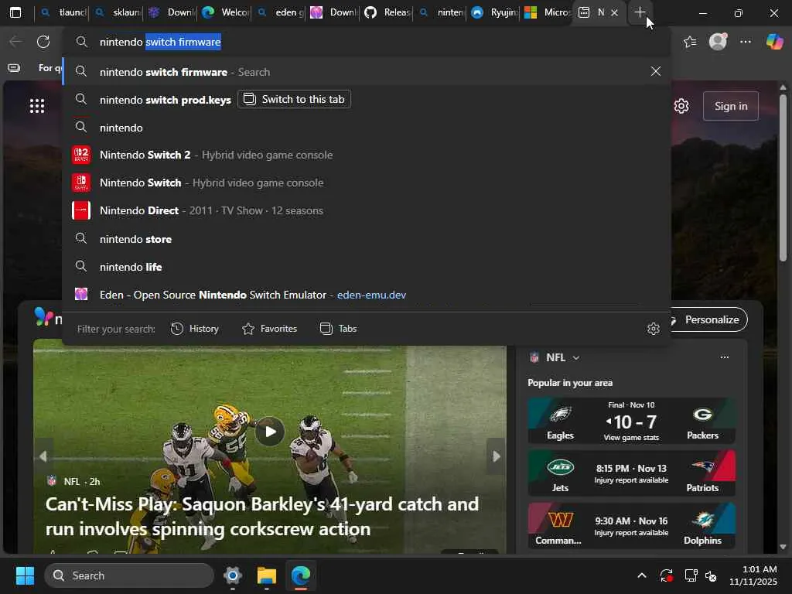This screenshot has width=792, height=594.
Task: Open the apps grid launcher on the page
Action: [37, 106]
